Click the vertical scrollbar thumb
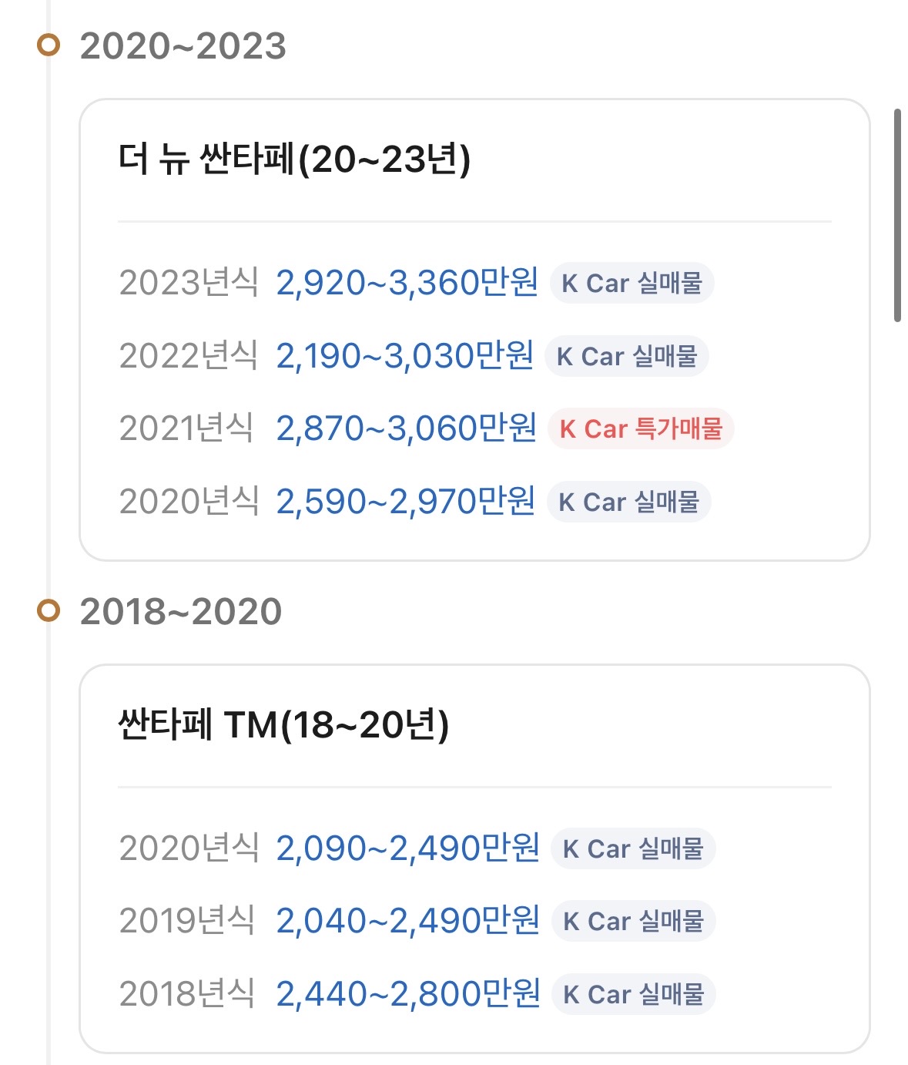 click(x=897, y=216)
